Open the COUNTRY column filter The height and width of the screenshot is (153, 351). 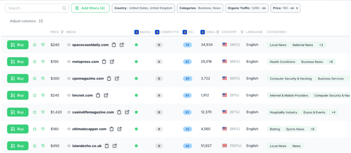[x=242, y=32]
